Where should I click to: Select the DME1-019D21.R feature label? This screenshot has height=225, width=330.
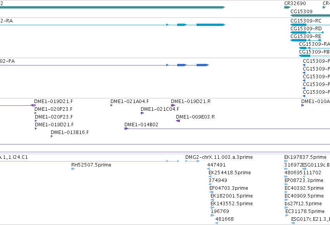click(x=191, y=101)
